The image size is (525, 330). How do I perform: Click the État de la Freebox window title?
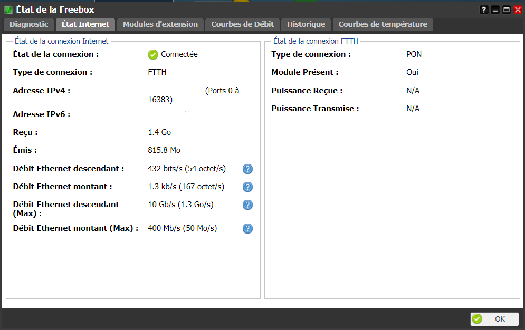tap(55, 9)
